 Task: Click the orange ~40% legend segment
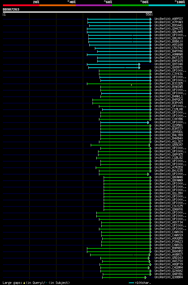58,5
